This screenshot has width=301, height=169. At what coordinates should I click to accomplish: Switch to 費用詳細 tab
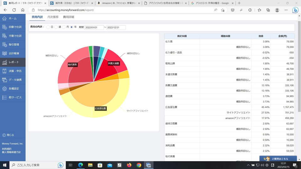point(69,17)
